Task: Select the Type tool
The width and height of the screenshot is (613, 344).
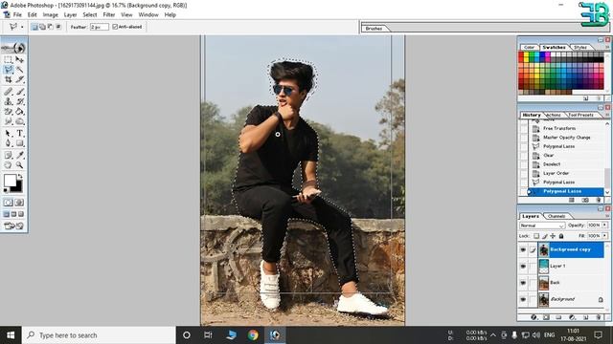Action: pyautogui.click(x=19, y=134)
